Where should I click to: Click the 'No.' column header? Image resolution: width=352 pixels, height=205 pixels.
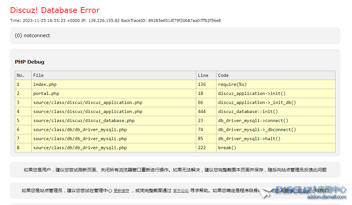[23, 76]
